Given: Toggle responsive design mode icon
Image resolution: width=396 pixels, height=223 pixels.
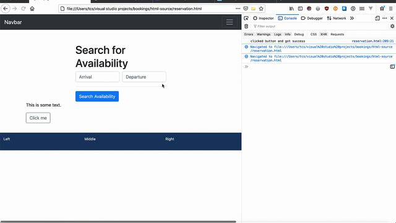Looking at the screenshot, I should (x=377, y=18).
